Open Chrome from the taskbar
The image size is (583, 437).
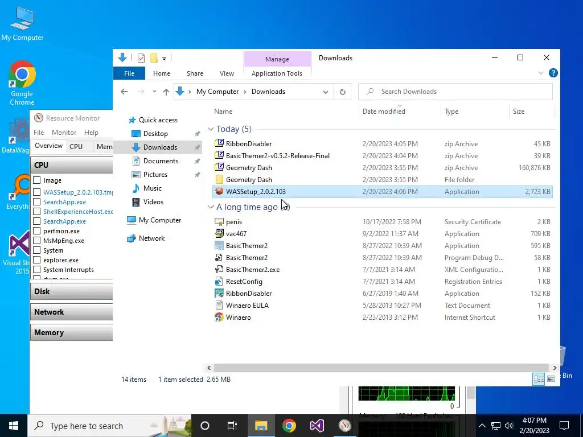pyautogui.click(x=289, y=426)
